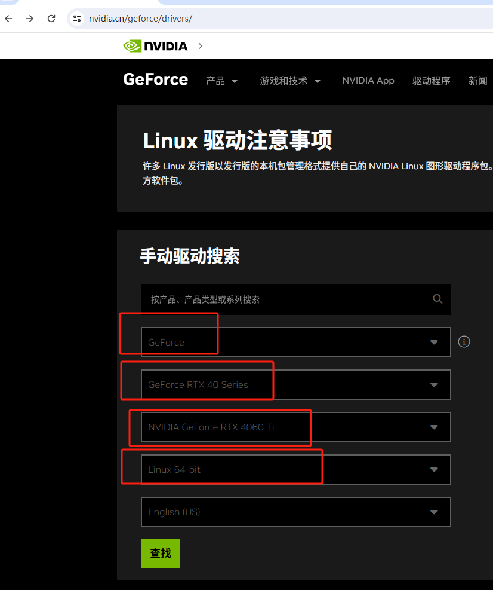The width and height of the screenshot is (493, 590).
Task: Open site information icon in address bar
Action: [x=77, y=19]
